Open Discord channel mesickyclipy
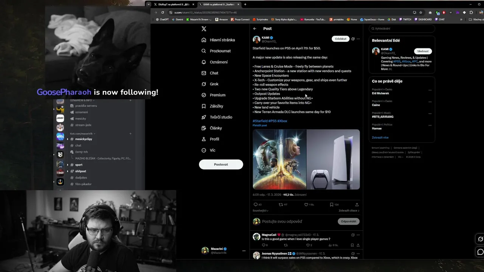The image size is (484, 272). point(84,139)
